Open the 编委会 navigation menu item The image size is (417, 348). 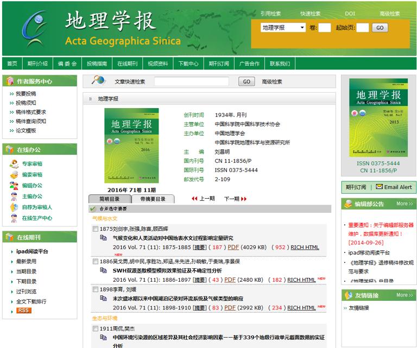click(x=67, y=64)
